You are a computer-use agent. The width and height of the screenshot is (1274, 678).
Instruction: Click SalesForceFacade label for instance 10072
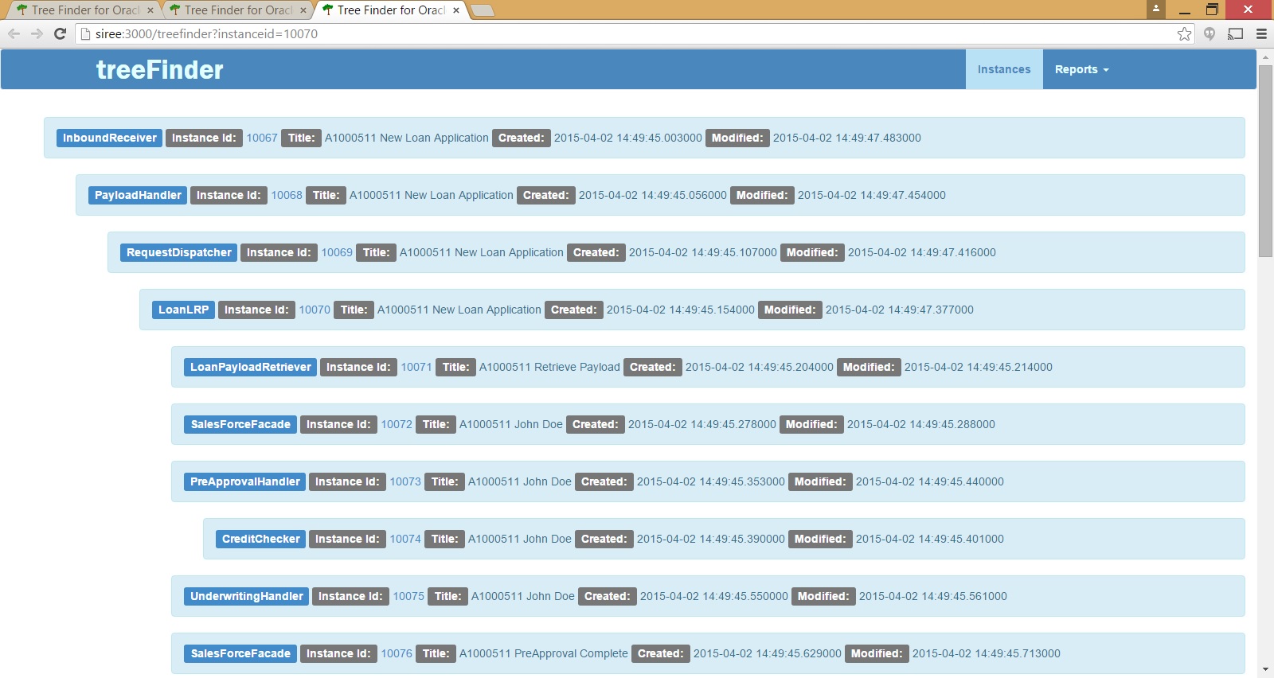point(240,424)
